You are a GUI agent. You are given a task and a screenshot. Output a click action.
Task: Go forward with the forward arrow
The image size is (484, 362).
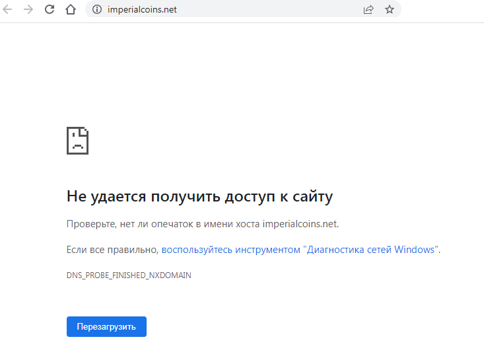click(28, 9)
